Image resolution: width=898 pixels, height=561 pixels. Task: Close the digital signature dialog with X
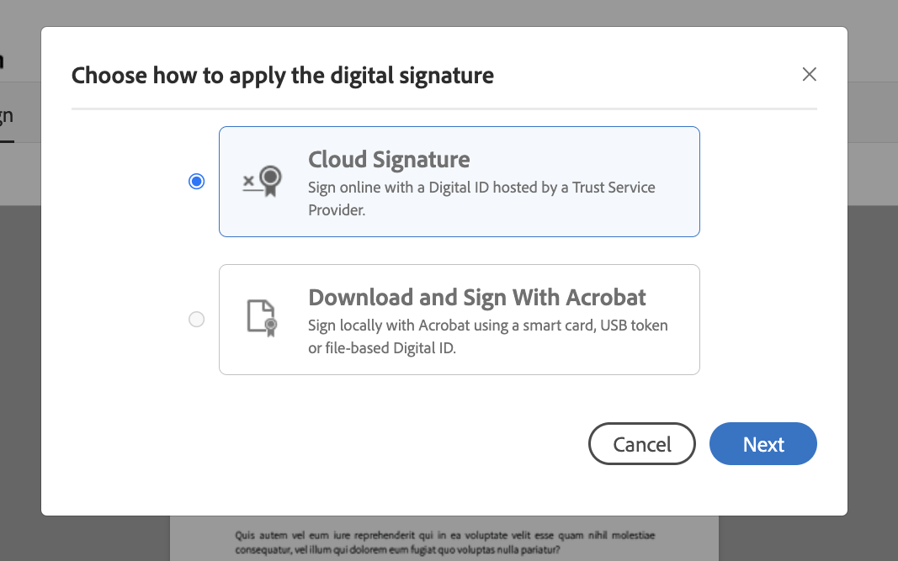[x=810, y=74]
